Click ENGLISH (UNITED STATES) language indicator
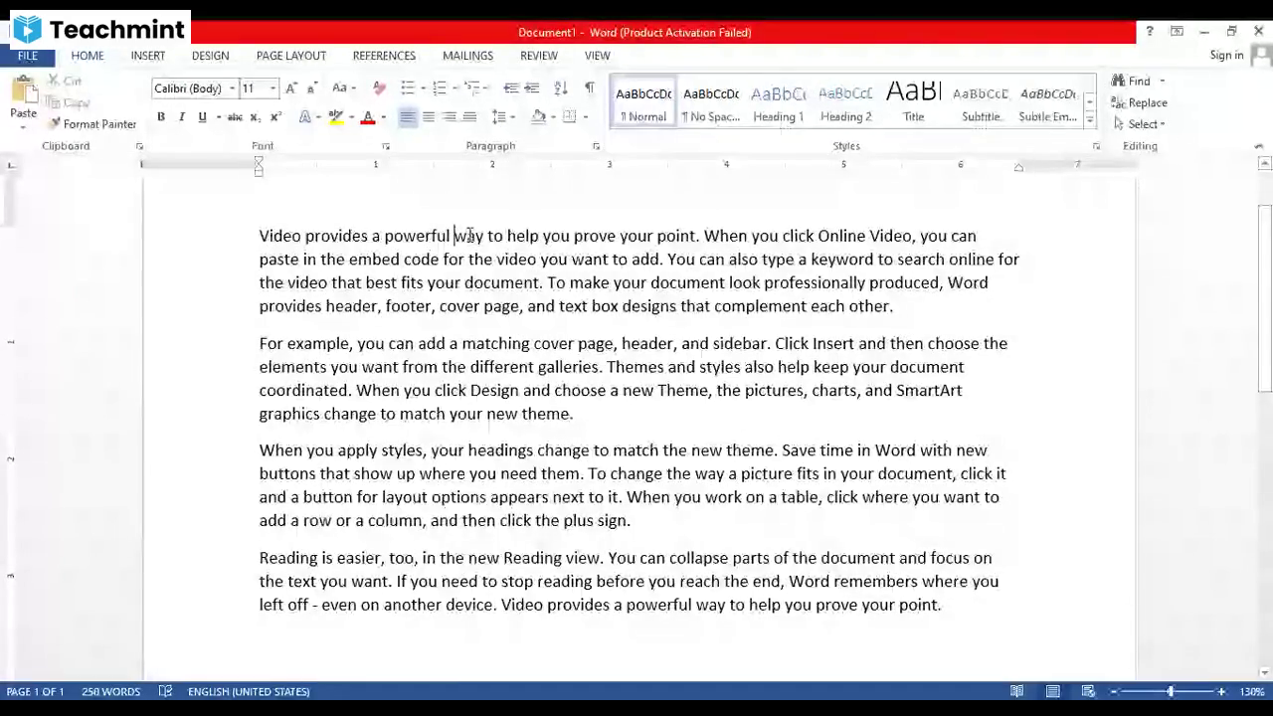Viewport: 1273px width, 716px height. tap(249, 691)
